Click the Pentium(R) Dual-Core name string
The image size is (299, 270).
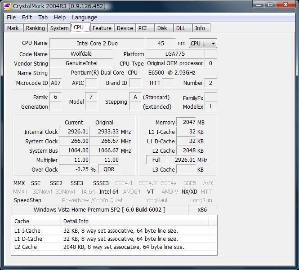tap(133, 73)
